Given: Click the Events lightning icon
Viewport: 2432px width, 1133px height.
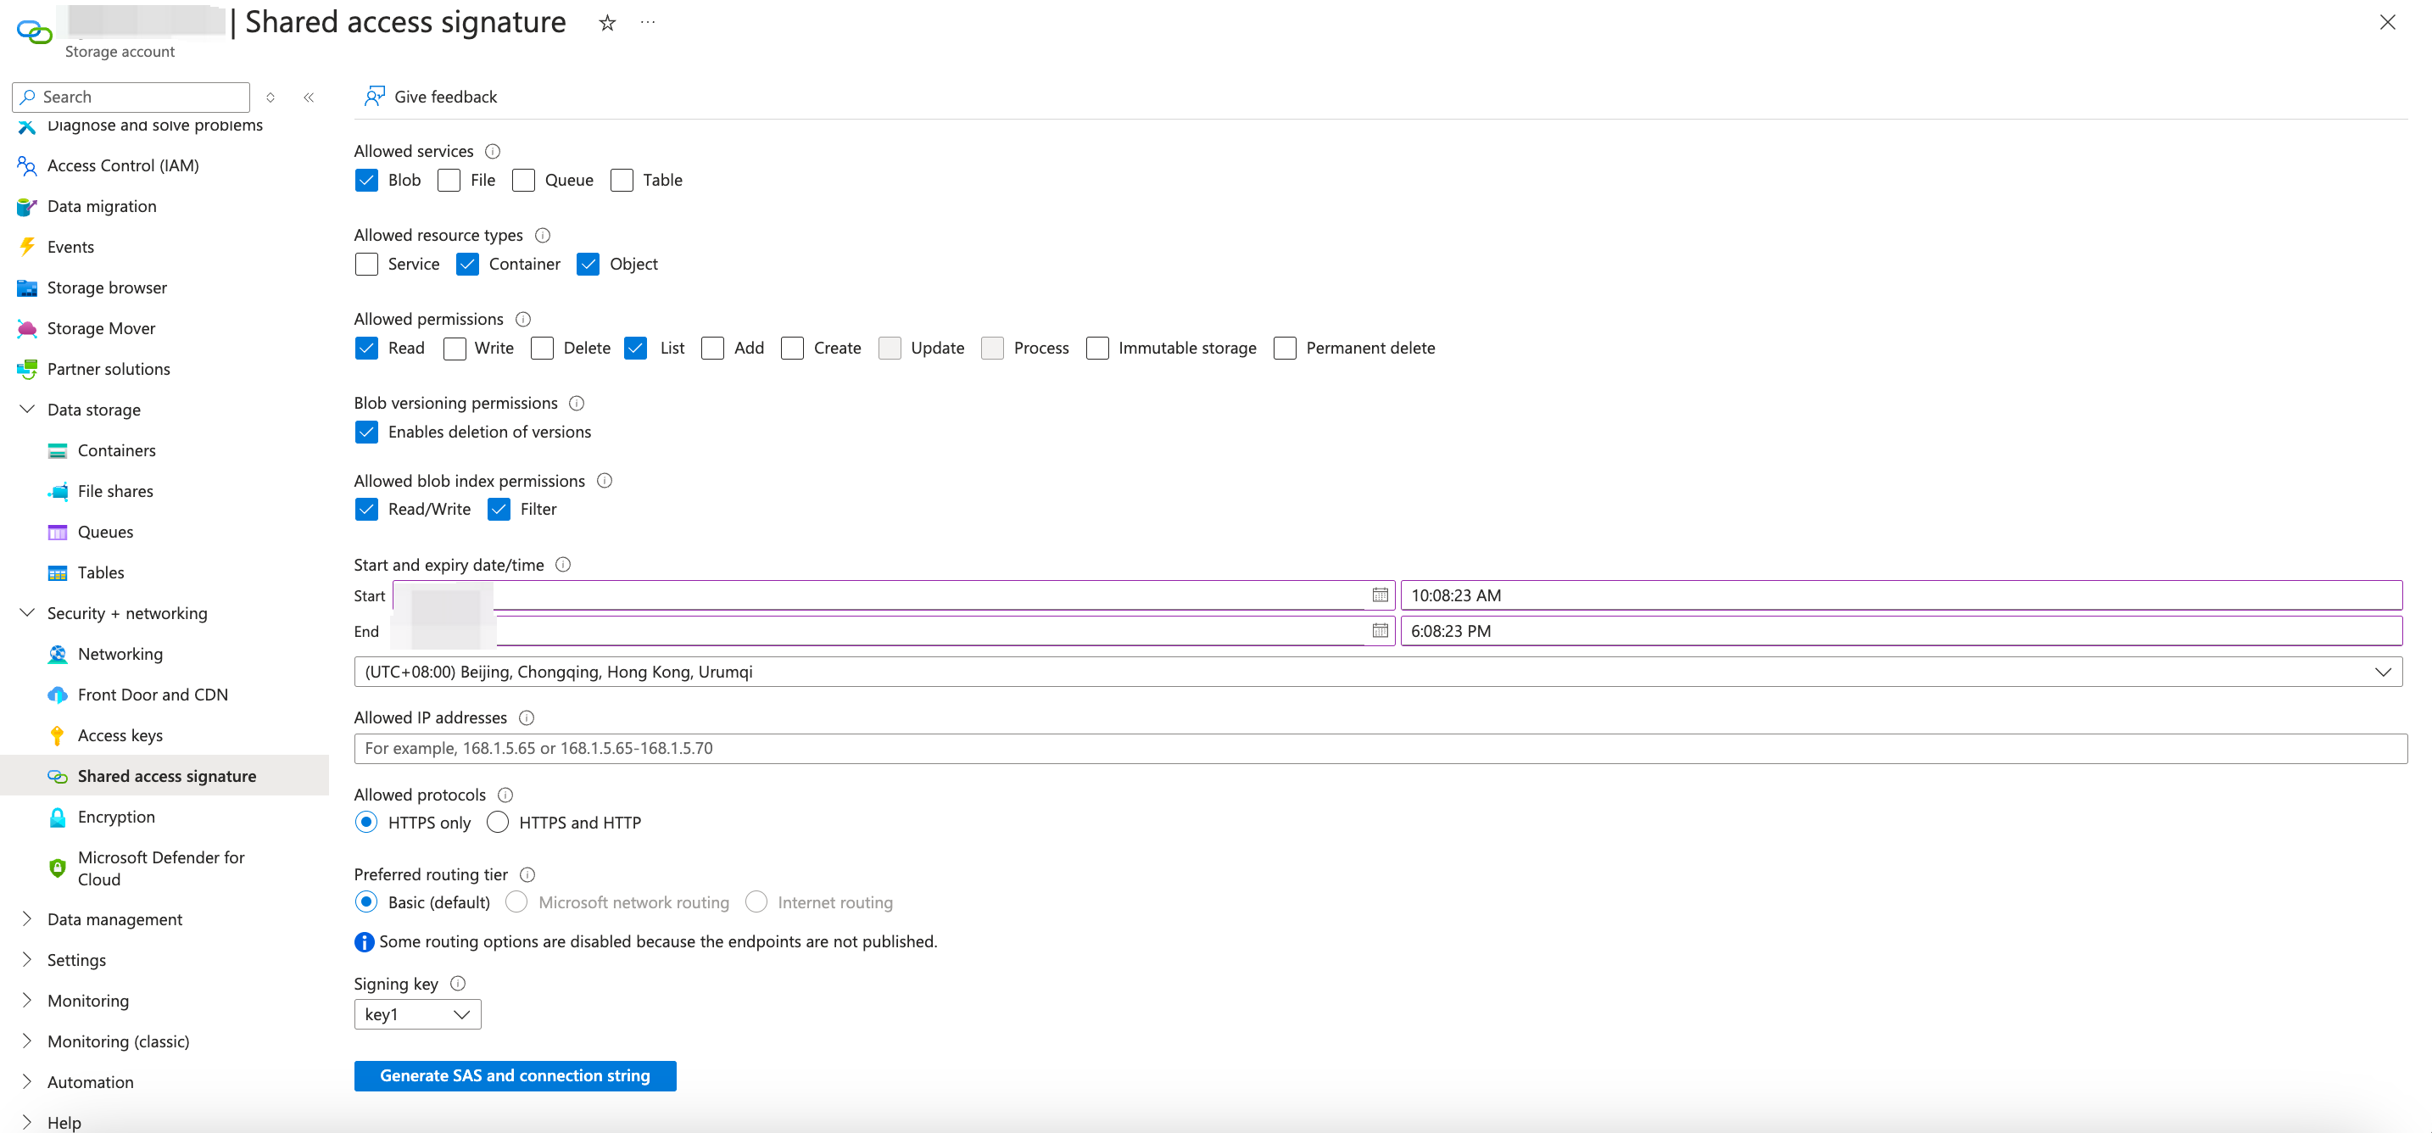Looking at the screenshot, I should [26, 247].
